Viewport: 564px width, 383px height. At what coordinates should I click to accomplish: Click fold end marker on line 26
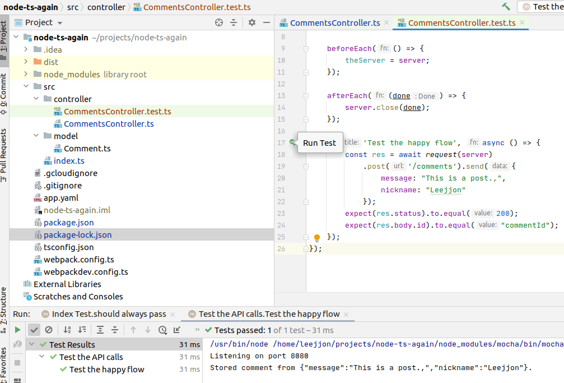coord(306,248)
